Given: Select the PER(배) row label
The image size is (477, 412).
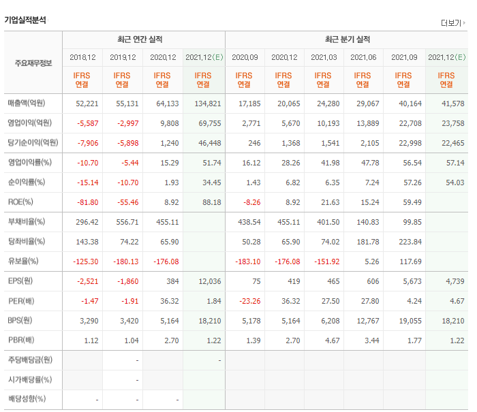Looking at the screenshot, I should (x=21, y=301).
